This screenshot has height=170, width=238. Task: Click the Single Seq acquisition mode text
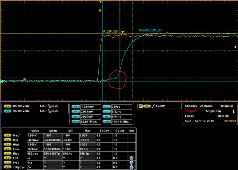[213, 111]
